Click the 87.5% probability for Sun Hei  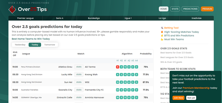(x=146, y=82)
